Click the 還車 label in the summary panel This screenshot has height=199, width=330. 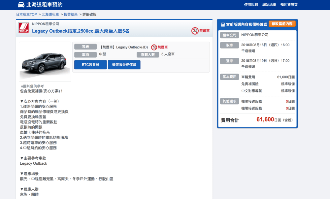[x=229, y=61]
